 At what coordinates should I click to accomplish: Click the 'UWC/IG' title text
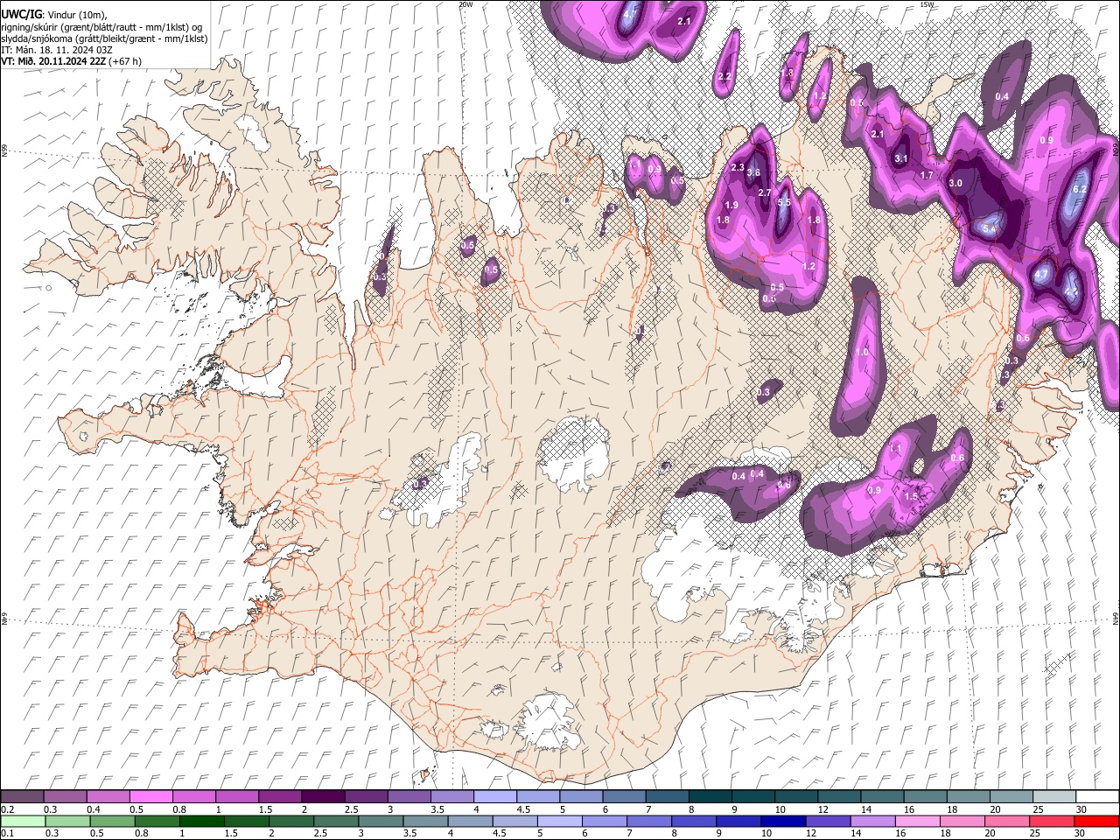21,15
